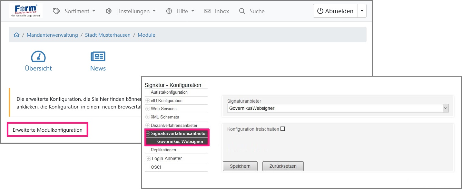Image resolution: width=462 pixels, height=189 pixels.
Task: Open the Übersicht gauge icon
Action: pos(38,57)
